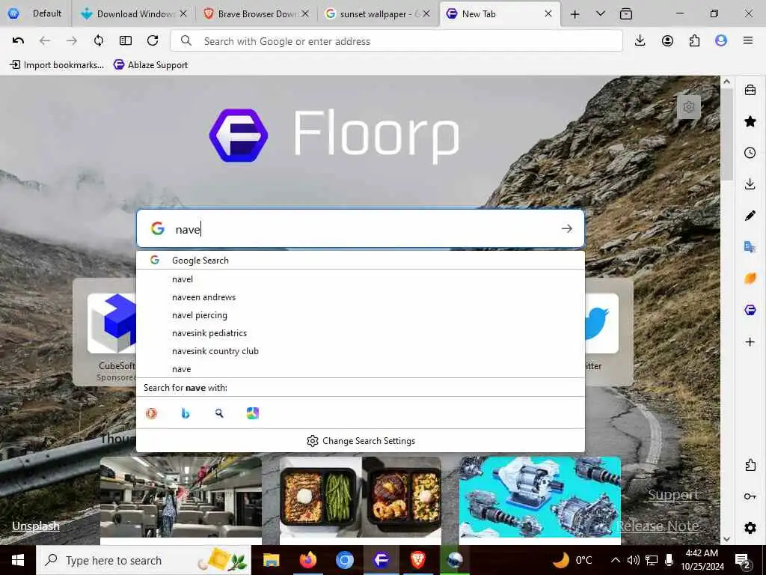Click the sync rotate icon in toolbar
Screen dimensions: 766x575
[99, 40]
